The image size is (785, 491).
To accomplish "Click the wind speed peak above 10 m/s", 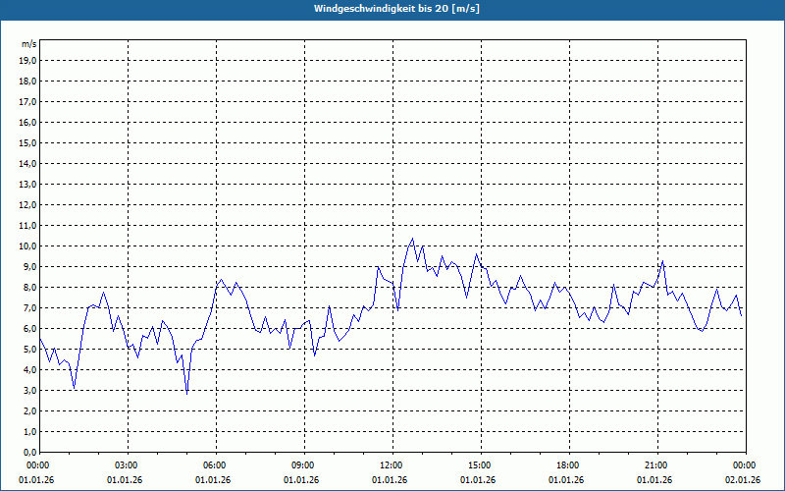I will coord(412,239).
